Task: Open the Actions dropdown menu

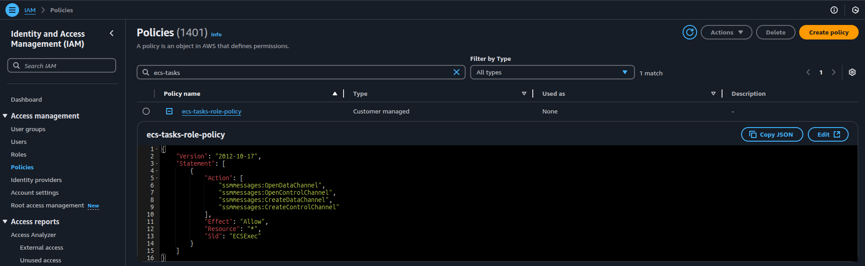Action: click(726, 32)
